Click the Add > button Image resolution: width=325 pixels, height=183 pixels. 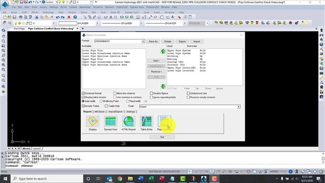[x=156, y=61]
